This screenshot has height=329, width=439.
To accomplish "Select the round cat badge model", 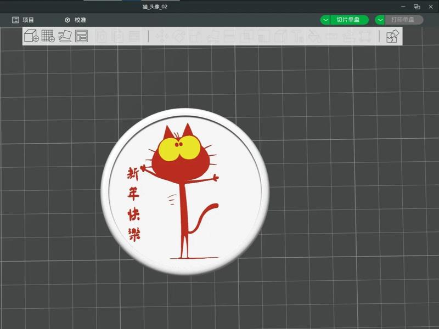I will click(x=185, y=191).
